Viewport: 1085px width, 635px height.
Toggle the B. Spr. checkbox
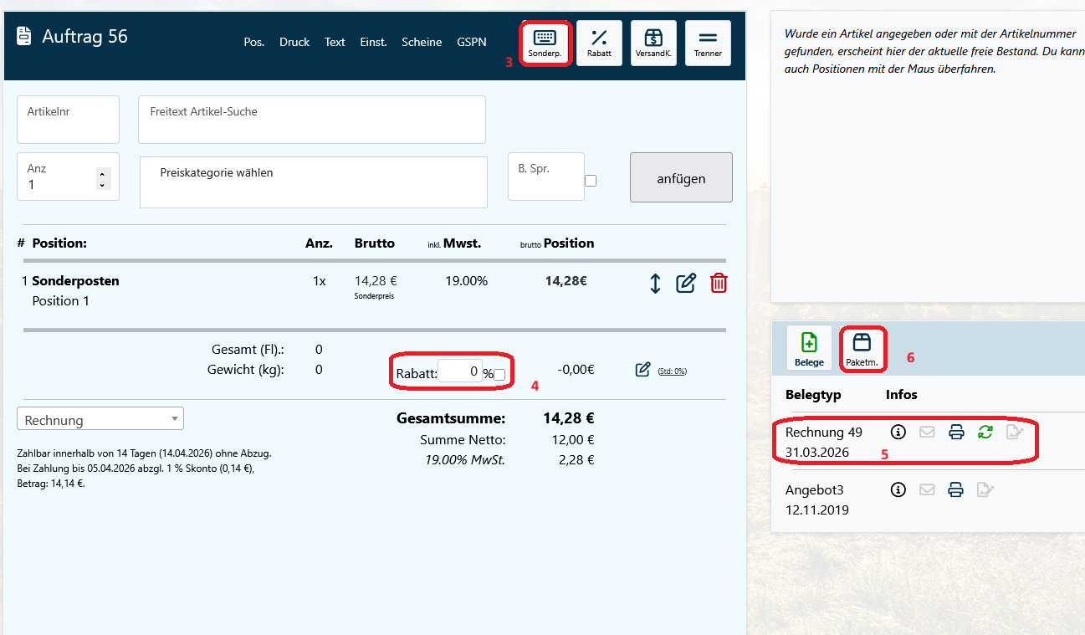click(591, 181)
